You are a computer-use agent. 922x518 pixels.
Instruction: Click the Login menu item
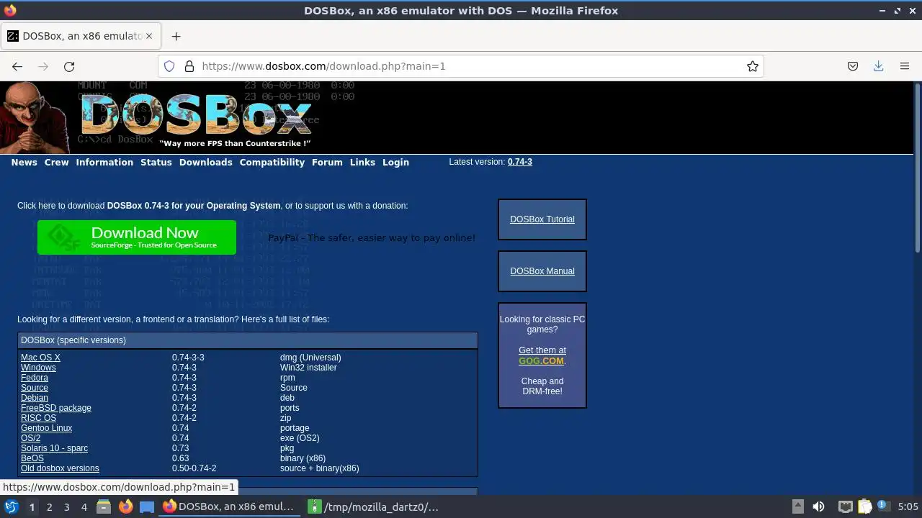(395, 163)
